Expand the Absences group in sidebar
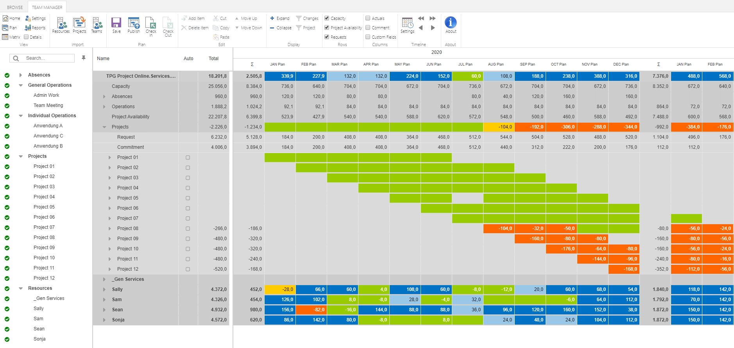 (x=21, y=75)
